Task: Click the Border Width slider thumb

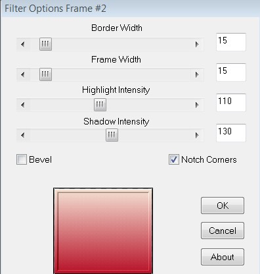Action: pos(45,44)
